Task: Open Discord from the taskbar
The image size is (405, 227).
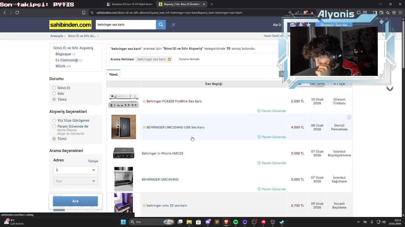Action: click(x=208, y=222)
